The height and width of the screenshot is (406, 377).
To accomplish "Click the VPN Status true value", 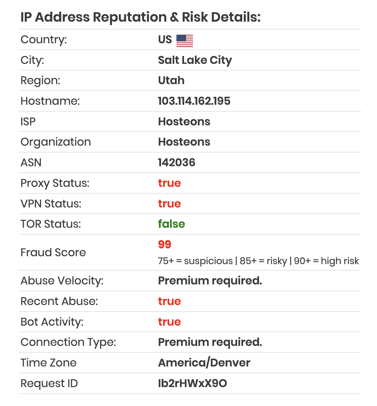I will tap(169, 204).
